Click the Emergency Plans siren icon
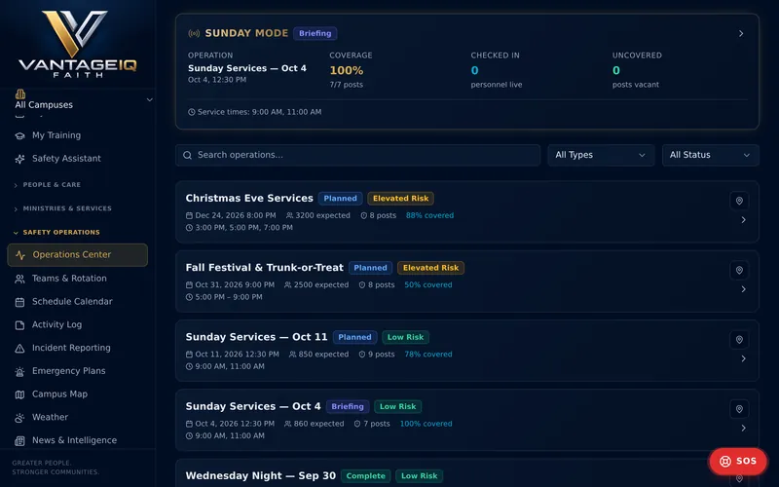The width and height of the screenshot is (779, 487). pyautogui.click(x=19, y=371)
